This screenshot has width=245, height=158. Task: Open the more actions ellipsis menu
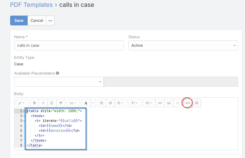click(x=50, y=21)
